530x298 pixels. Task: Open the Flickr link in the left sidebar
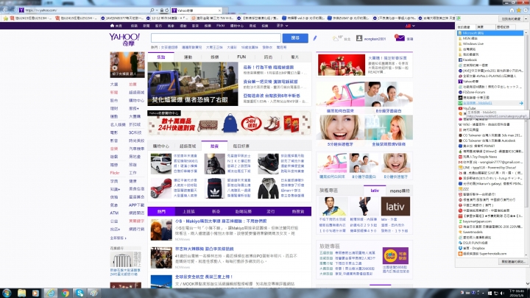pyautogui.click(x=115, y=173)
